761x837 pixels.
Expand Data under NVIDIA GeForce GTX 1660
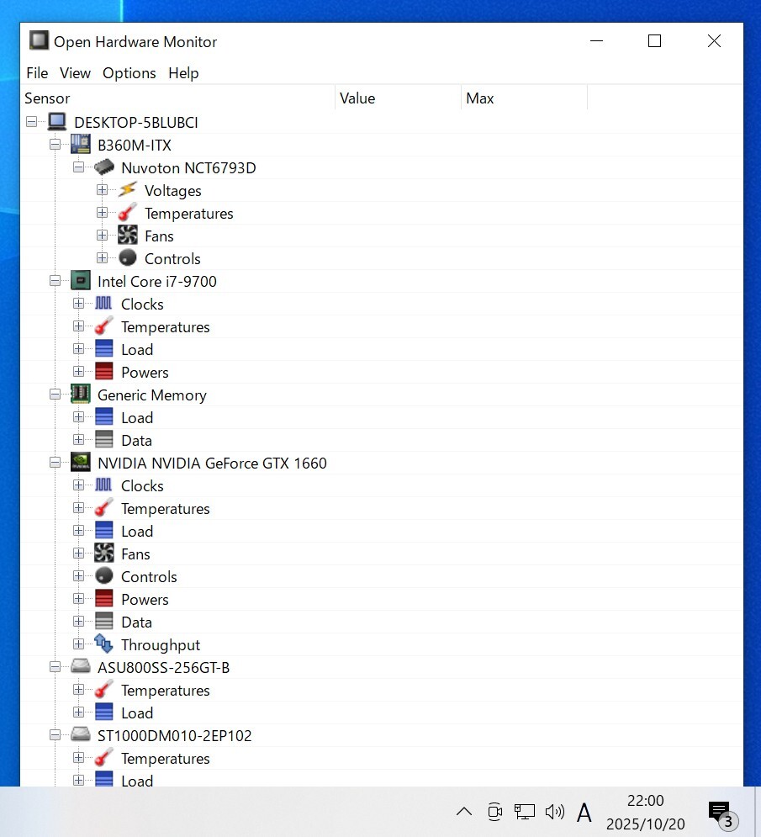[x=78, y=622]
